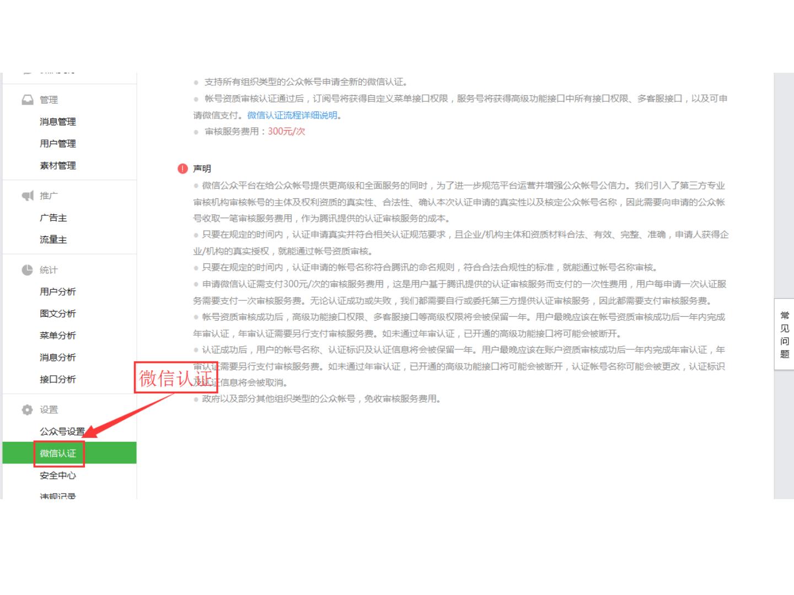Open the 常见问题 side tab
The image size is (794, 595).
coord(785,334)
